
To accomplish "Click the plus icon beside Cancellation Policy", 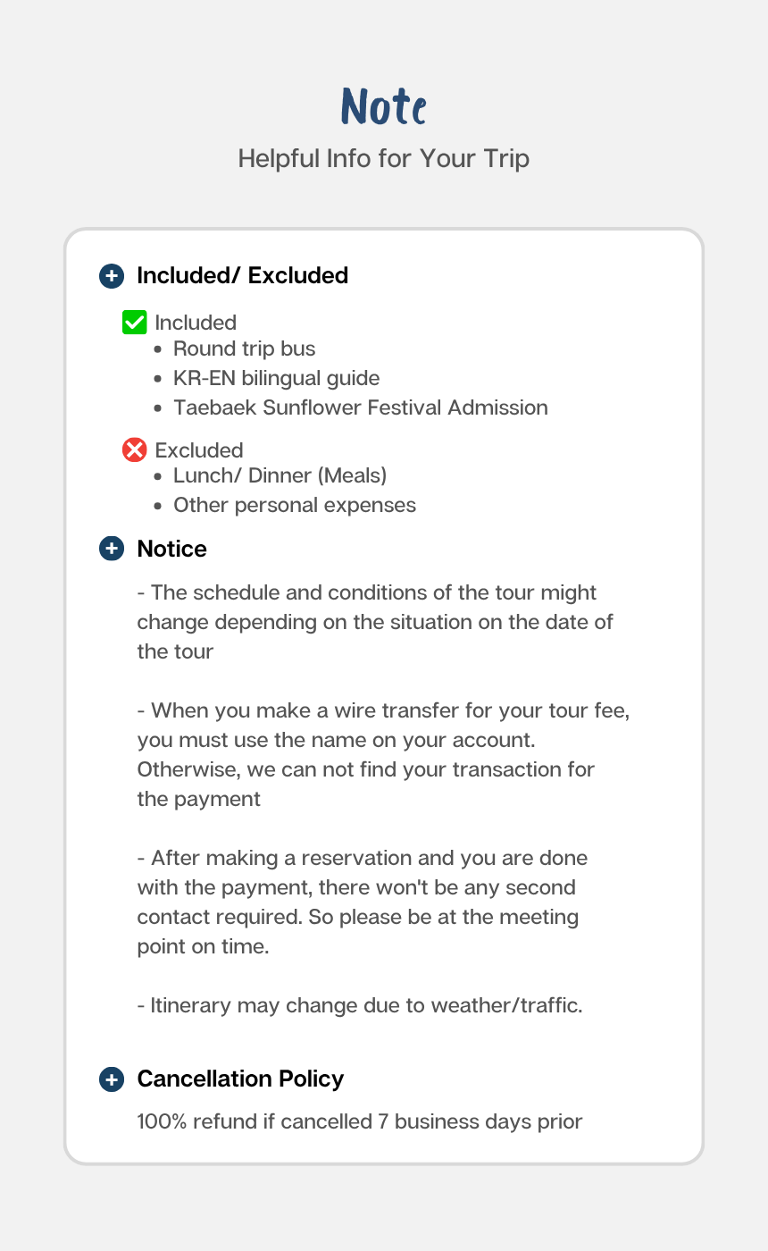I will point(111,1079).
